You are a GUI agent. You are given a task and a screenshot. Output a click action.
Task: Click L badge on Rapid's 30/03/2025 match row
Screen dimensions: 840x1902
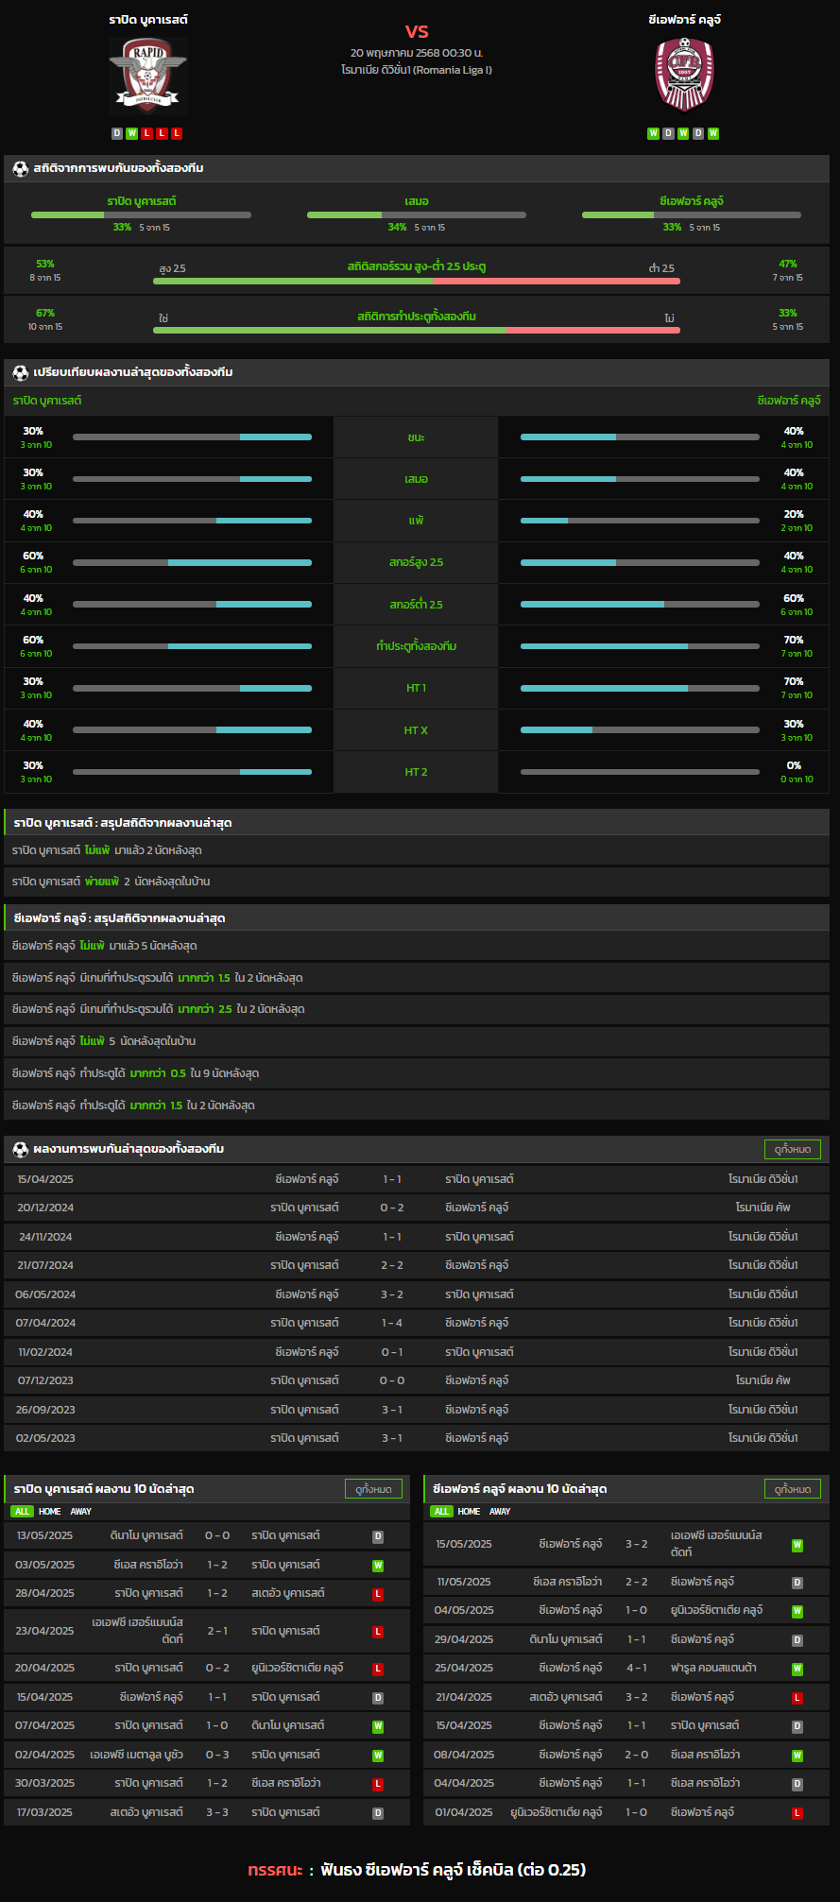(378, 1784)
